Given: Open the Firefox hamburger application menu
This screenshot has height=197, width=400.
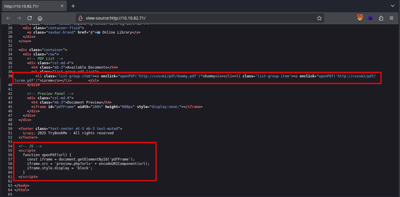Looking at the screenshot, I should [x=392, y=18].
